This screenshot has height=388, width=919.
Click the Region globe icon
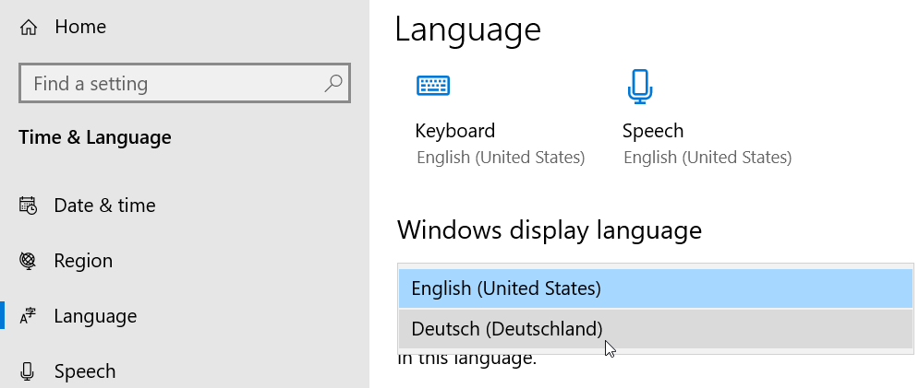coord(28,261)
